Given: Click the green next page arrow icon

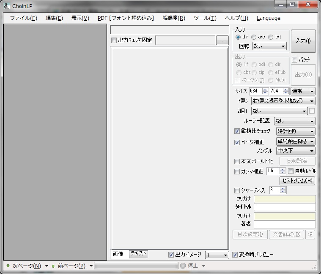Looking at the screenshot, I should pyautogui.click(x=8, y=266).
